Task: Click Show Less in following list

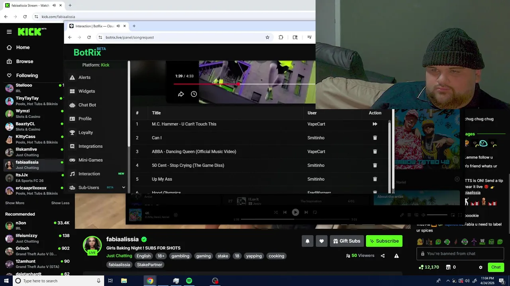Action: pos(60,203)
